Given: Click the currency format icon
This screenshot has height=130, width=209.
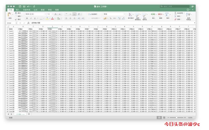Looking at the screenshot, I should tap(106, 18).
